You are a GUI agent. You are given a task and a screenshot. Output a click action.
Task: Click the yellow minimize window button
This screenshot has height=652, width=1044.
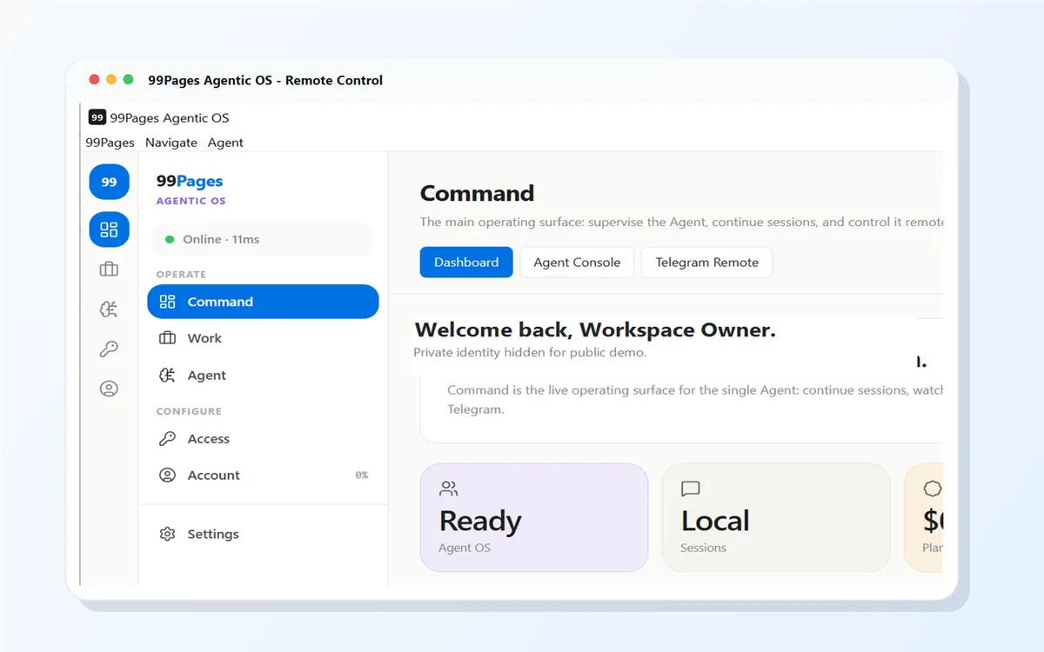111,80
